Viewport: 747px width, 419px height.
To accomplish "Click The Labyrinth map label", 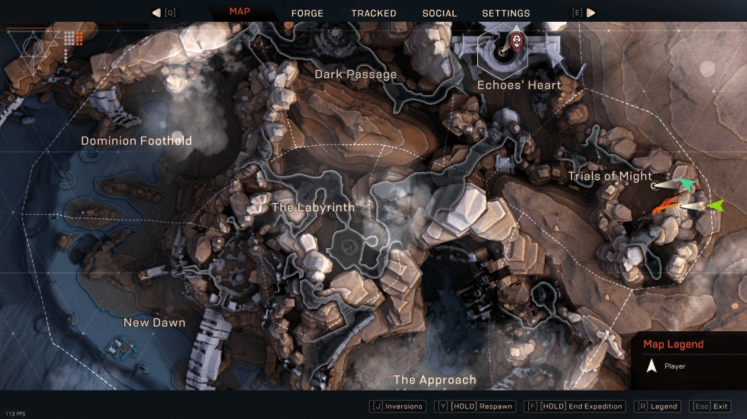I will pos(313,207).
